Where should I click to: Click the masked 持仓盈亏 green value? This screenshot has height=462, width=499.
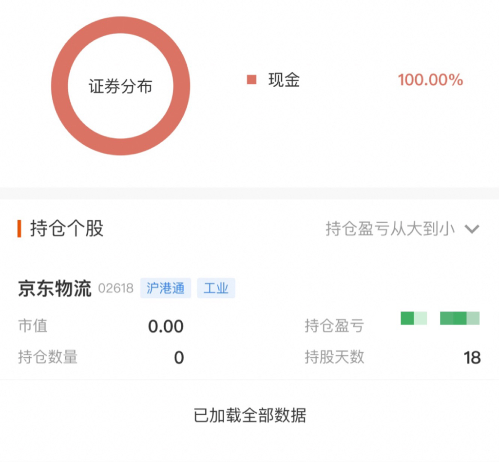[x=440, y=318]
